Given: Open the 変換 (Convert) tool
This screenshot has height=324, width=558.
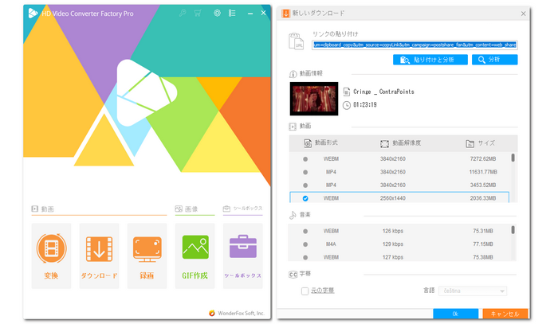Looking at the screenshot, I should tap(51, 255).
